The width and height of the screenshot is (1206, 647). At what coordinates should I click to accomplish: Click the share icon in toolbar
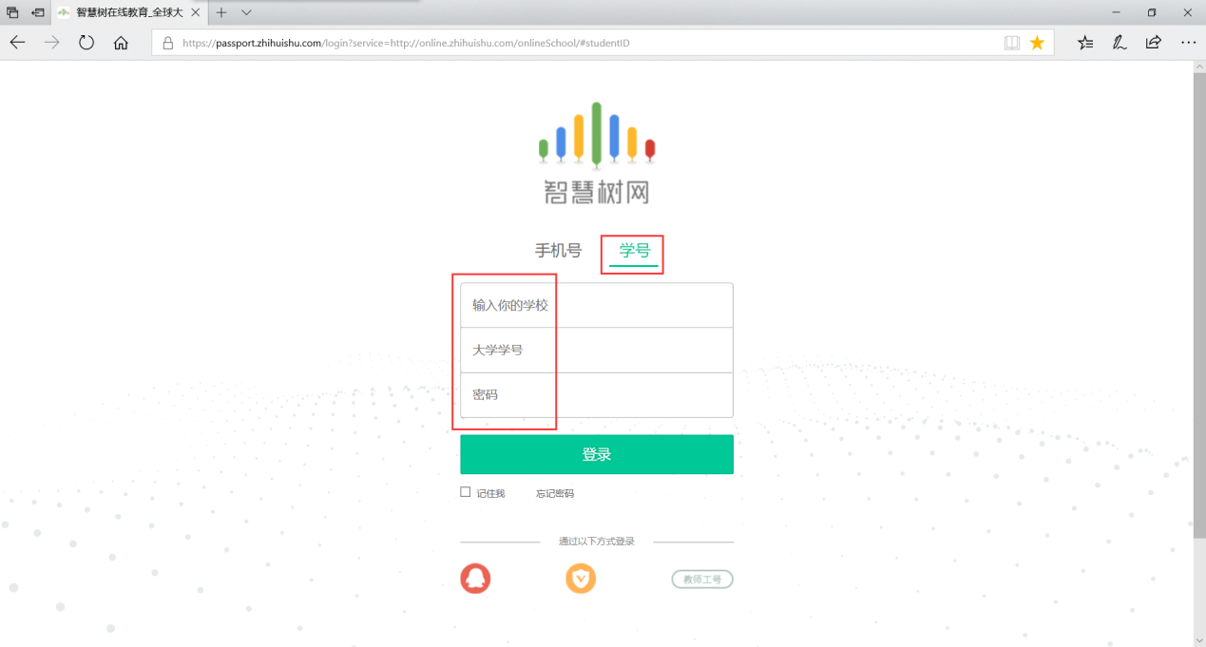(x=1154, y=43)
